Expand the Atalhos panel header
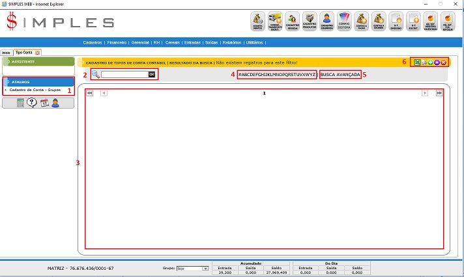The height and width of the screenshot is (277, 464). [x=38, y=82]
